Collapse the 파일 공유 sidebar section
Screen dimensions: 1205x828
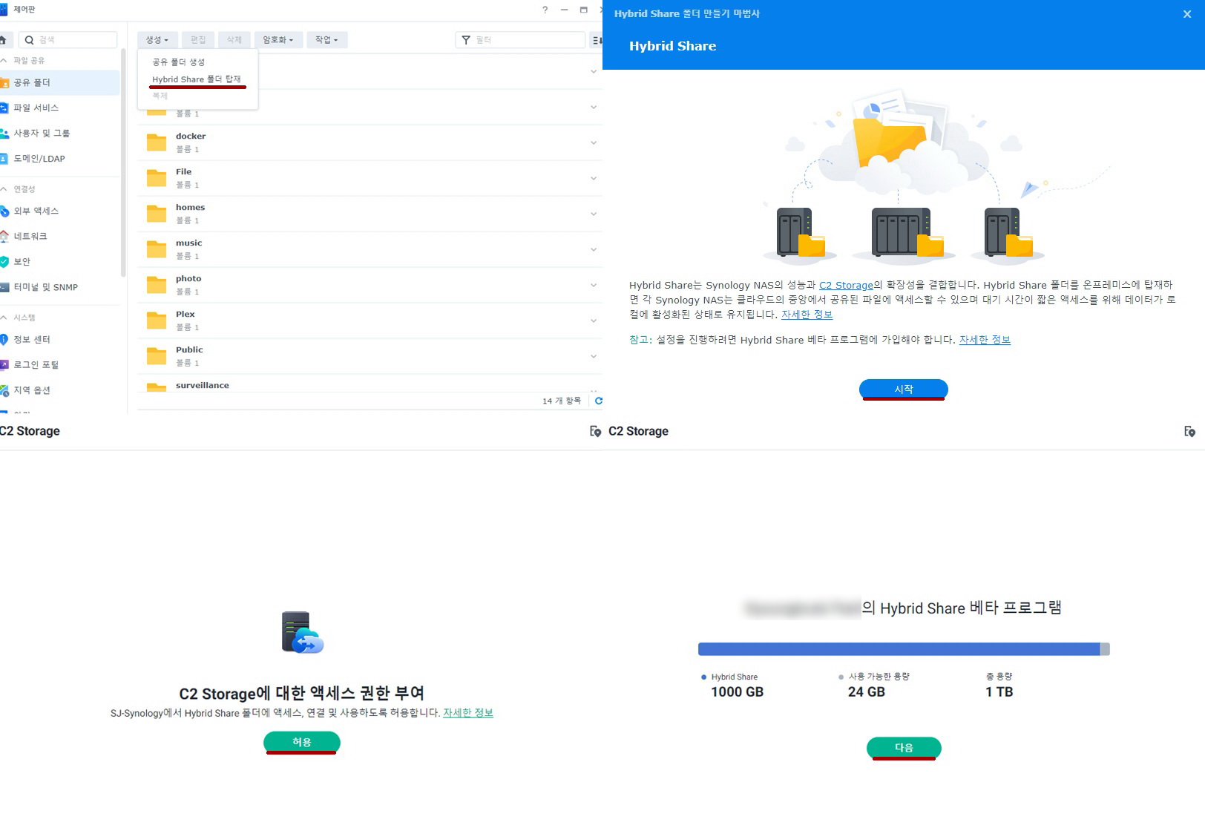tap(4, 61)
